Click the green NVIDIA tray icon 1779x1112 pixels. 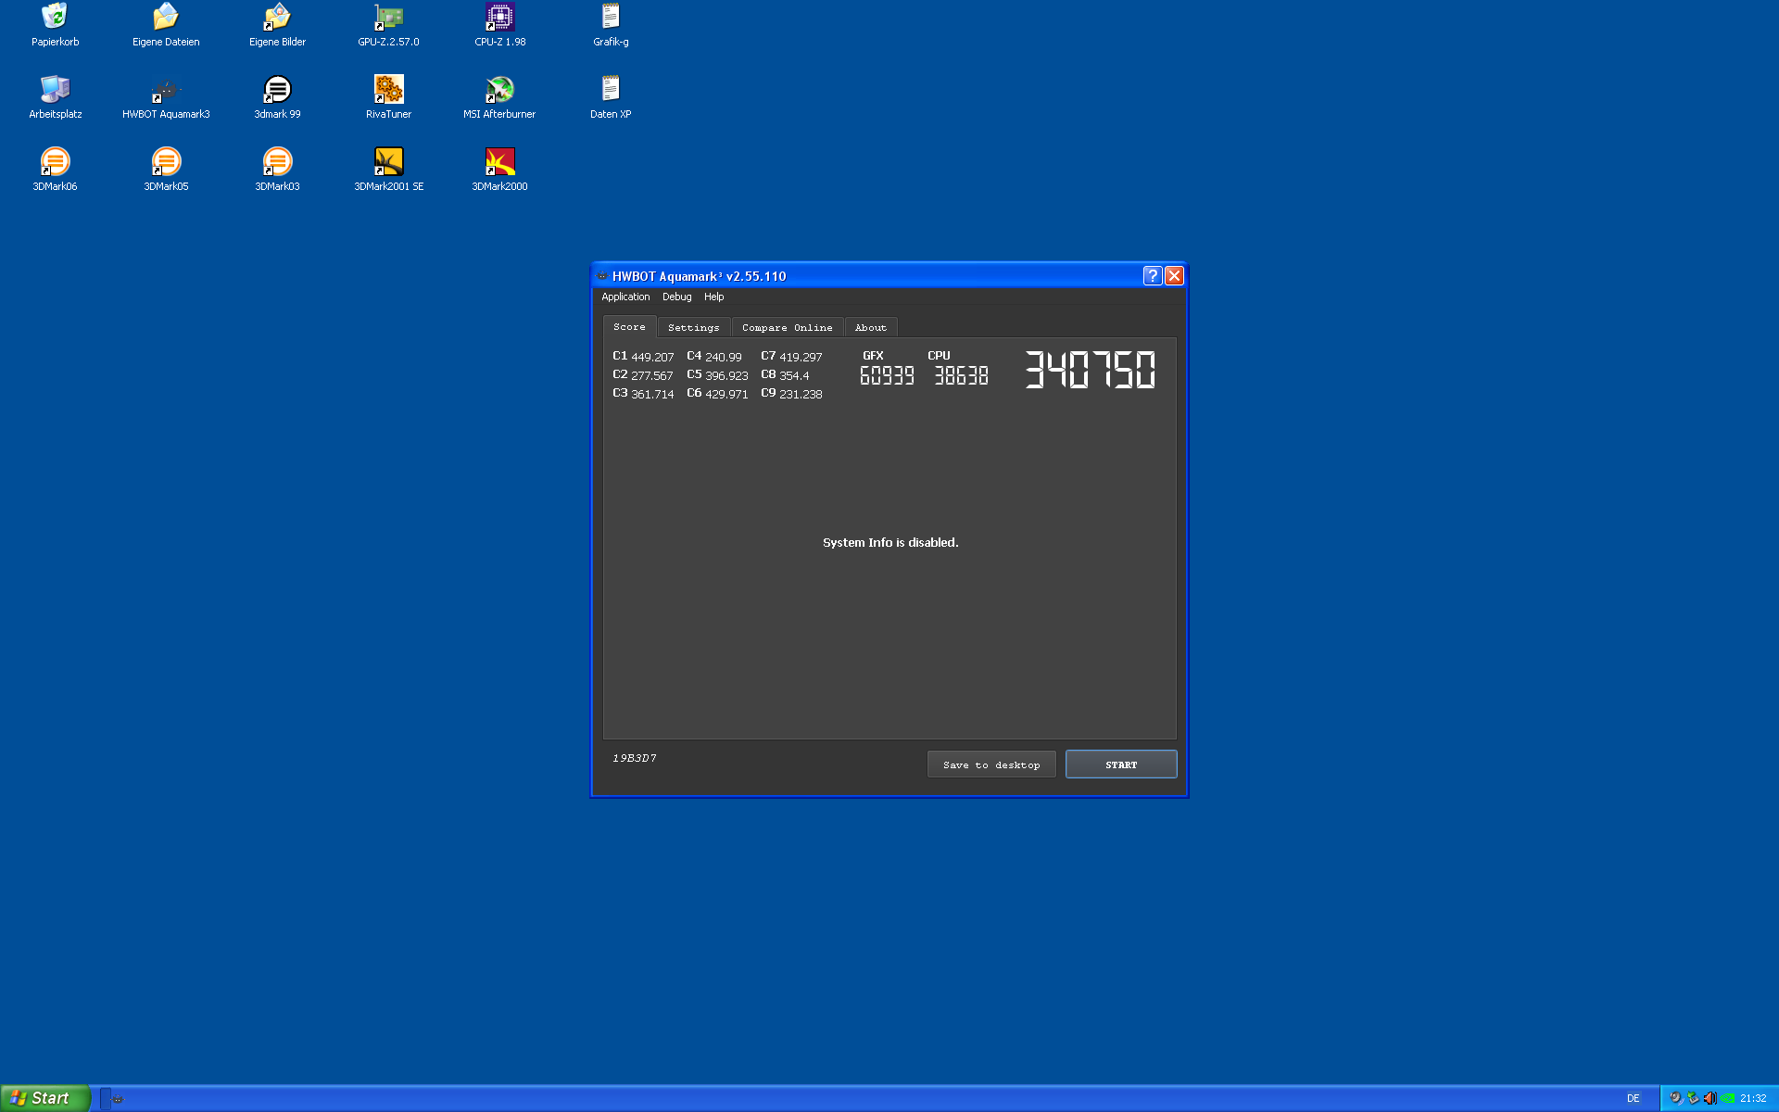1727,1098
